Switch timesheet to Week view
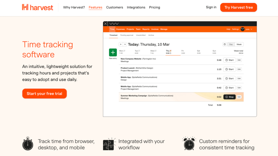This screenshot has height=156, width=278. pos(239,44)
